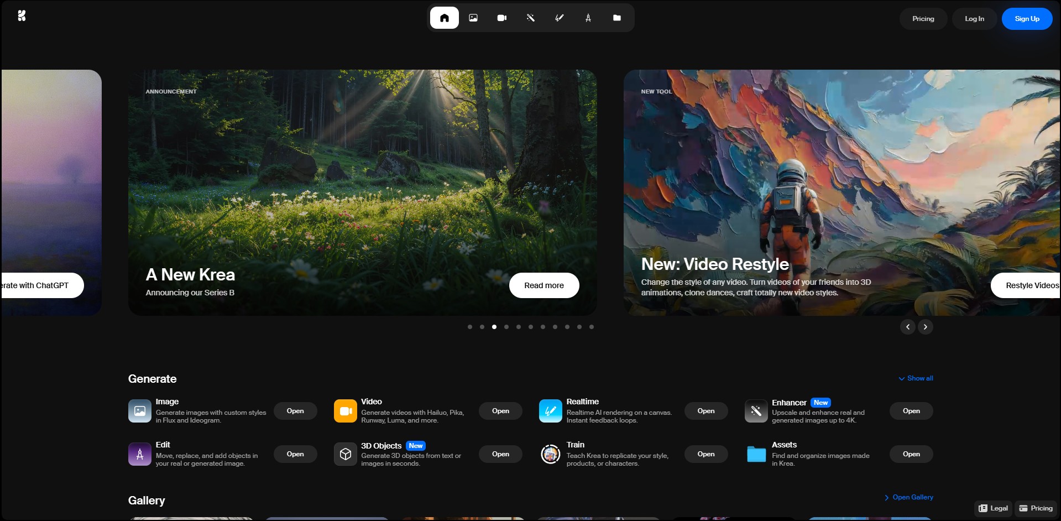1061x521 pixels.
Task: Select the last carousel pagination dot
Action: pos(592,327)
